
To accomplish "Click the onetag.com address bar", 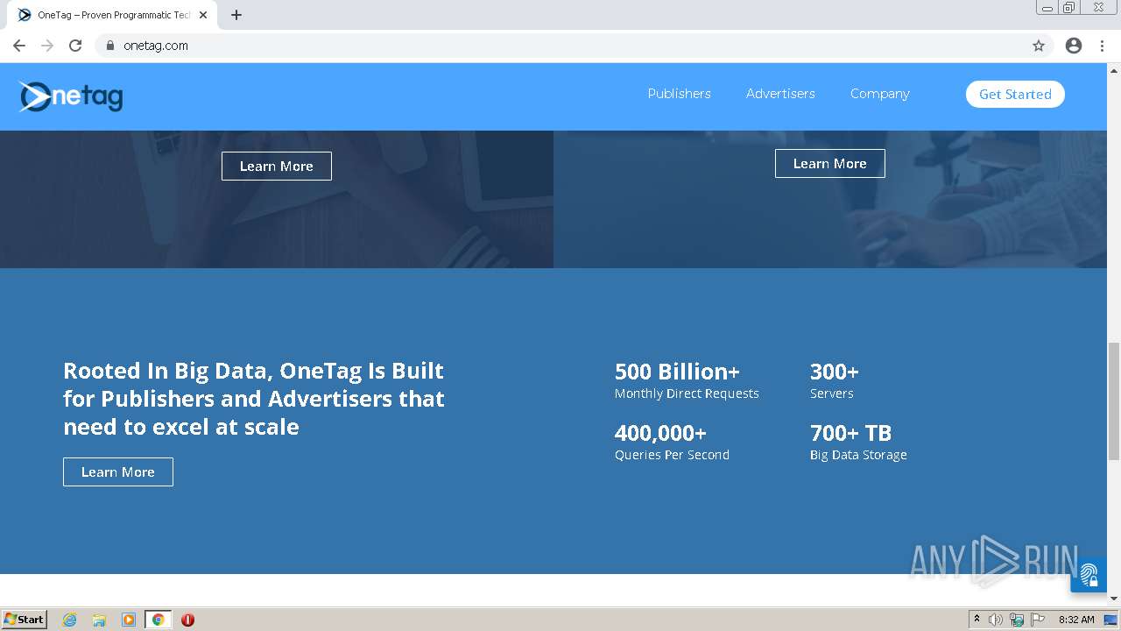I will (x=574, y=46).
